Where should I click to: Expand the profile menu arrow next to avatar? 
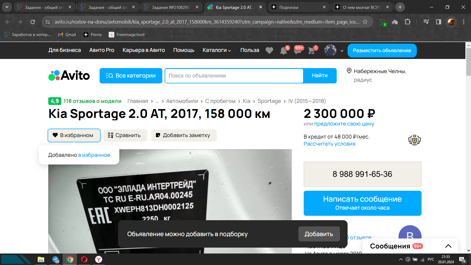coord(342,51)
